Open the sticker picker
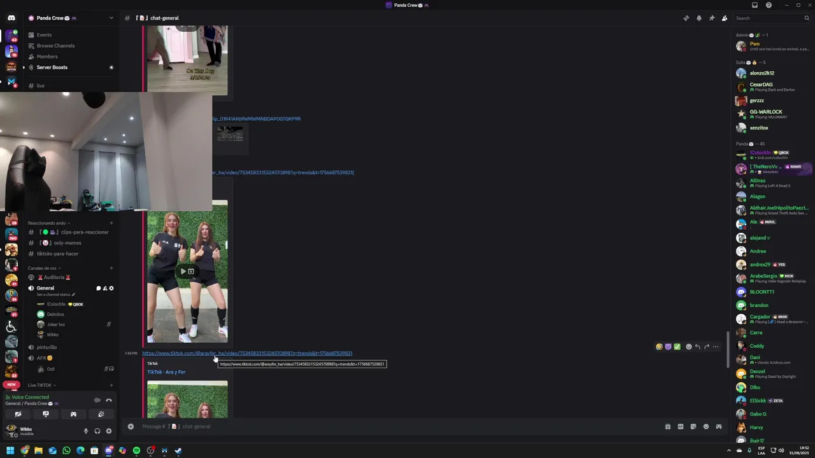The height and width of the screenshot is (458, 815). [693, 427]
